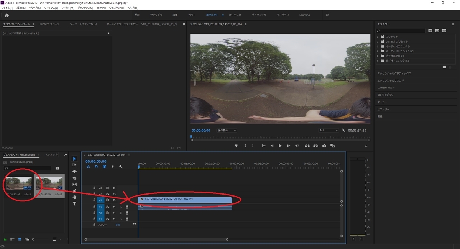Open timeline display settings wrench
This screenshot has height=249, width=460.
pyautogui.click(x=121, y=167)
